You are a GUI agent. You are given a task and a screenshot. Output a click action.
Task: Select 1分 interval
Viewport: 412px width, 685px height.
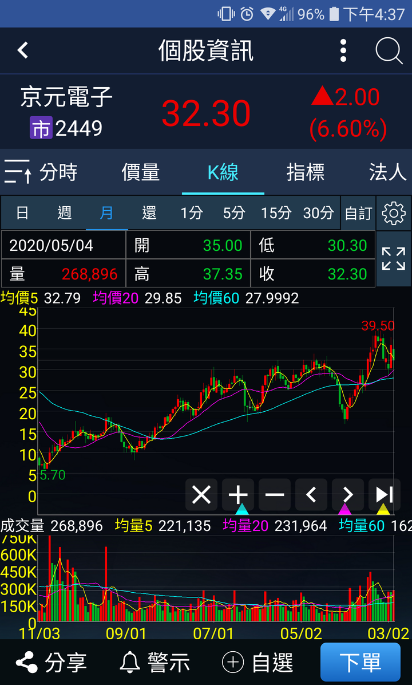click(191, 212)
